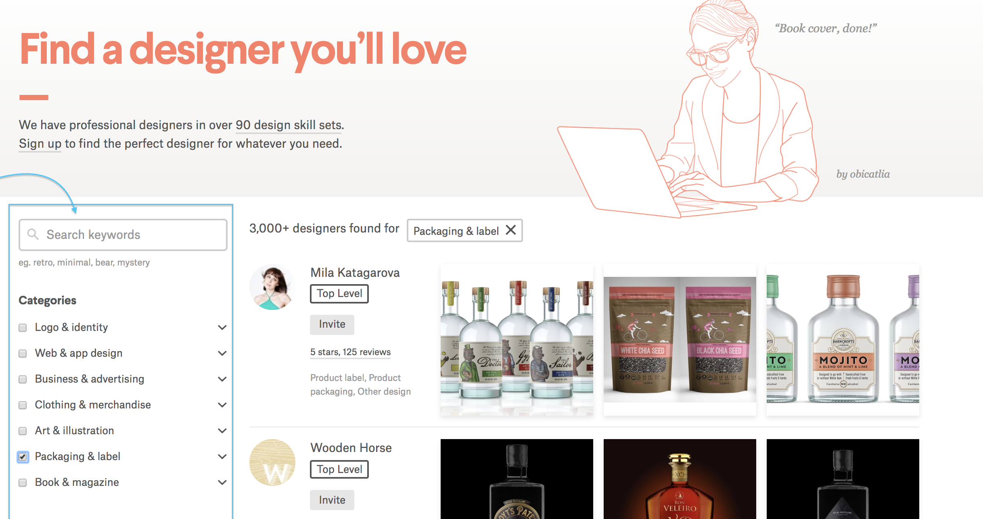Remove the Packaging & label filter tag

click(x=511, y=230)
